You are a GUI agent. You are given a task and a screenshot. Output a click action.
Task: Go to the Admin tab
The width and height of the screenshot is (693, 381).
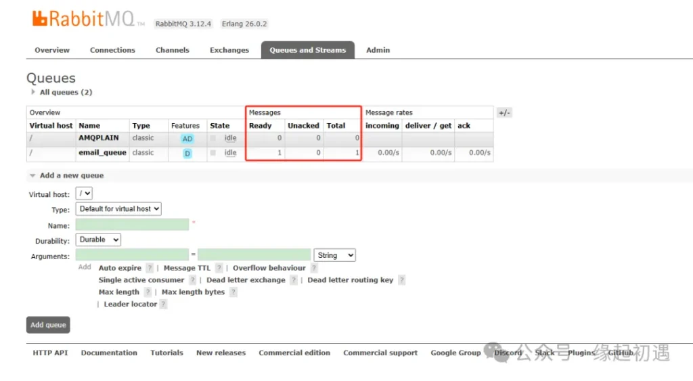click(x=378, y=50)
